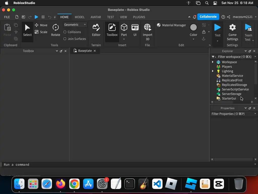The width and height of the screenshot is (258, 194).
Task: Expand the Test dropdown arrow
Action: [x=217, y=41]
